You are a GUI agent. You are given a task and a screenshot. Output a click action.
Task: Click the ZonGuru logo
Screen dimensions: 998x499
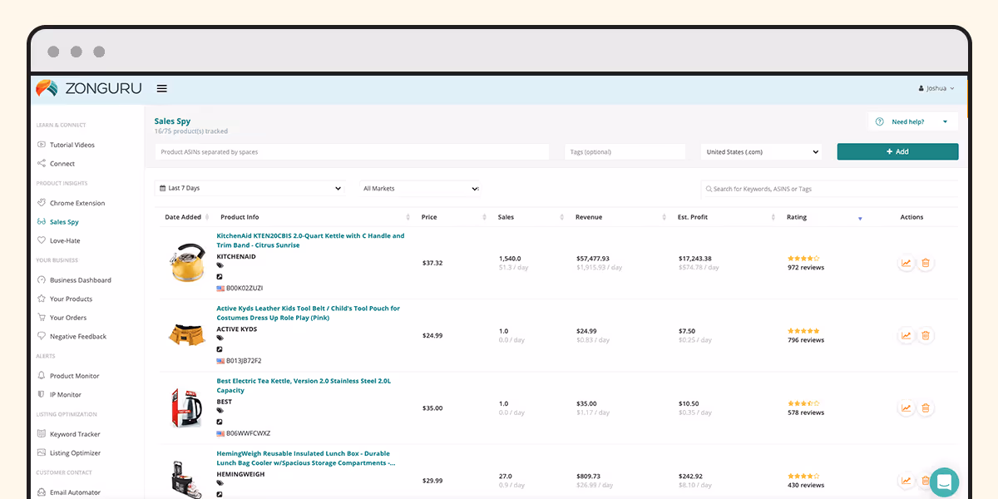point(89,88)
